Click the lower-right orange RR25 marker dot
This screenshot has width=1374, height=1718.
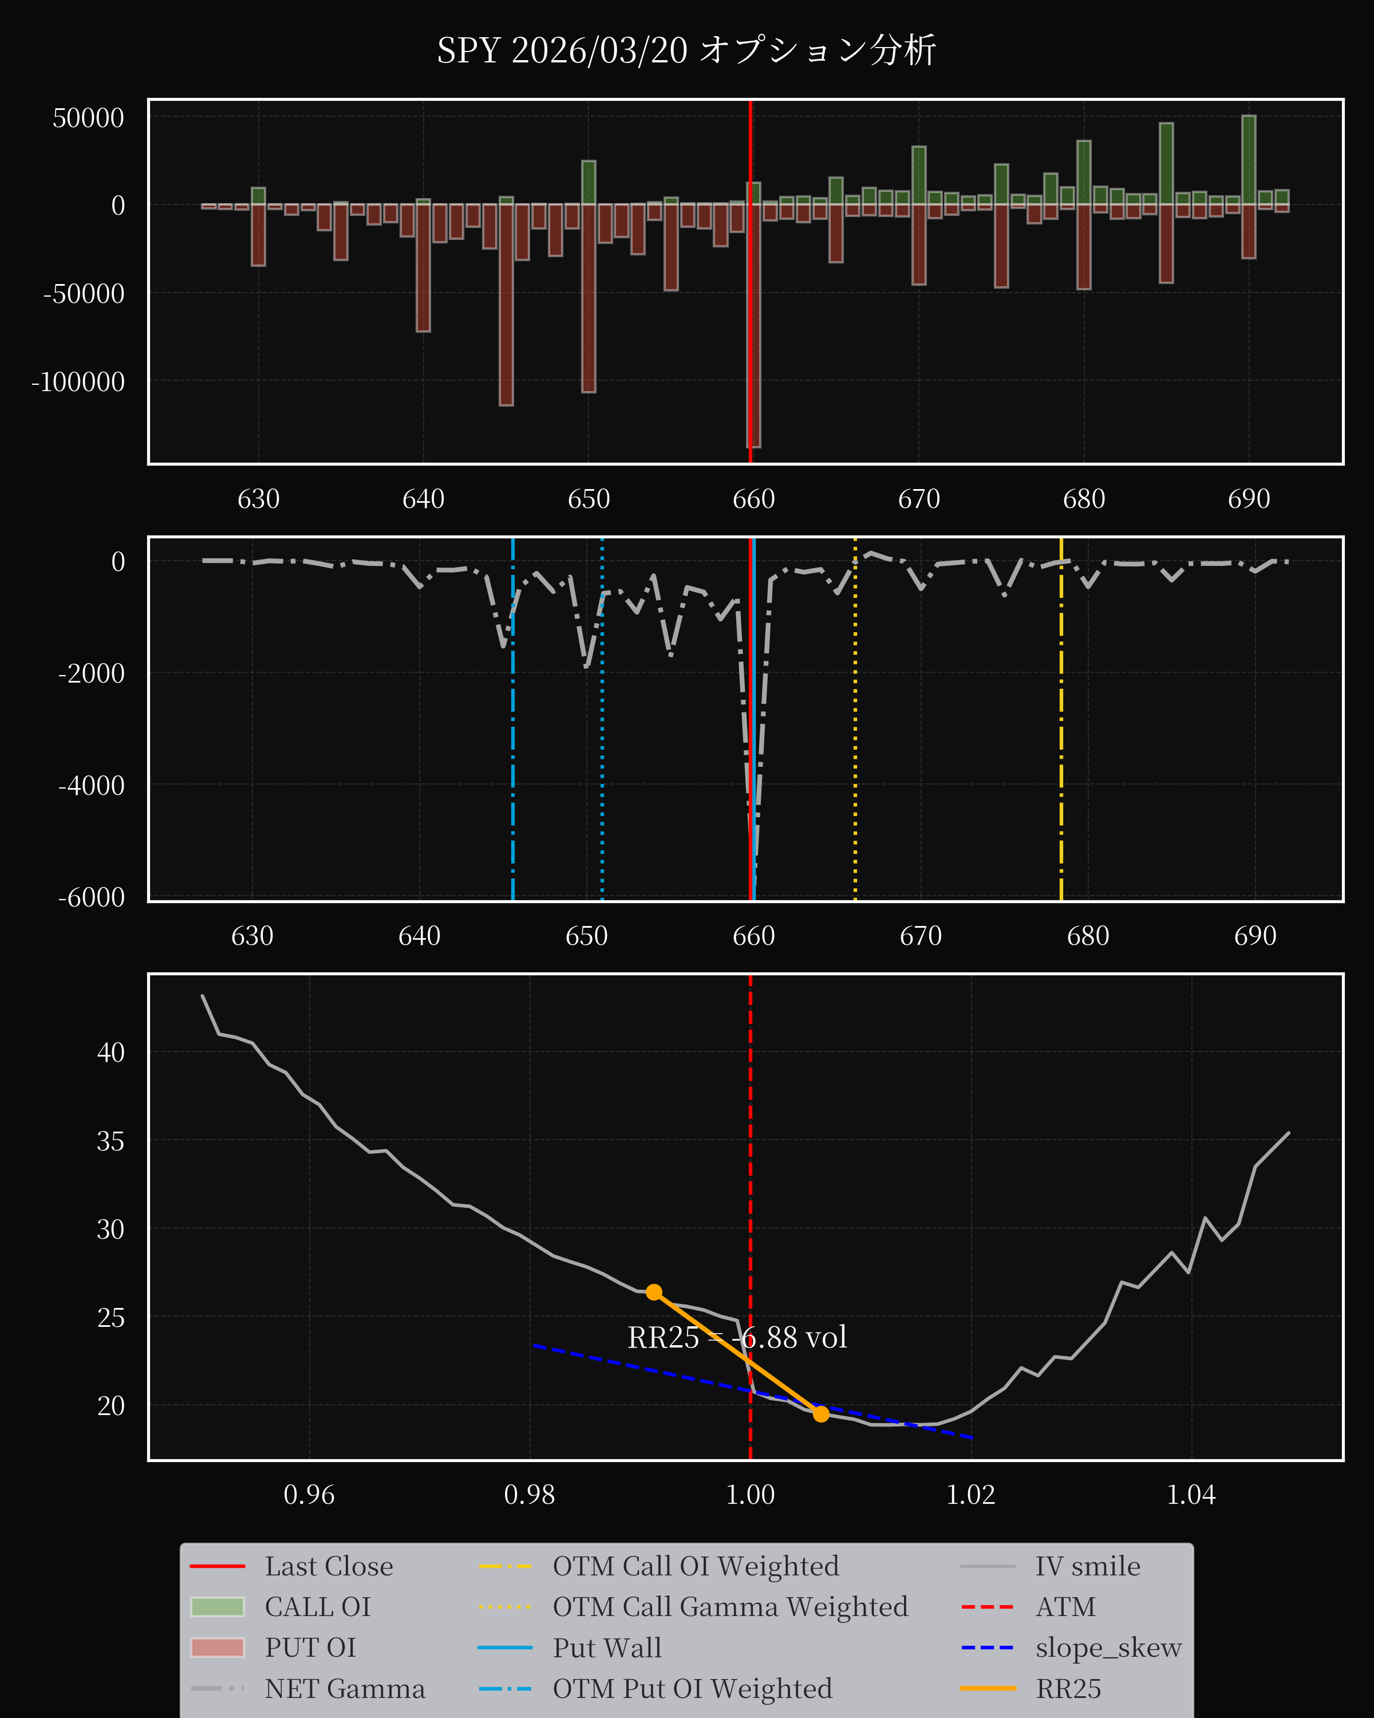pos(821,1413)
